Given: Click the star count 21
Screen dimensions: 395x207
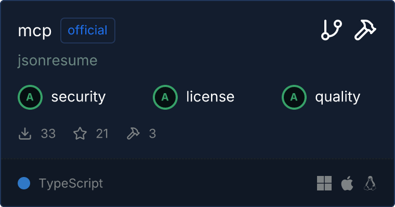Looking at the screenshot, I should click(102, 134).
